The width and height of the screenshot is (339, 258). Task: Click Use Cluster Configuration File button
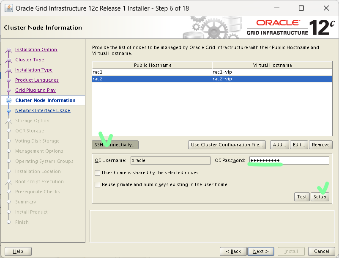pos(227,145)
